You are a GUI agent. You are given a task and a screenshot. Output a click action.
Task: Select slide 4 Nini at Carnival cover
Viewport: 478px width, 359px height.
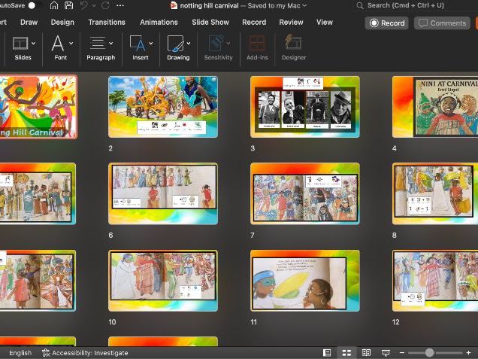pos(435,107)
